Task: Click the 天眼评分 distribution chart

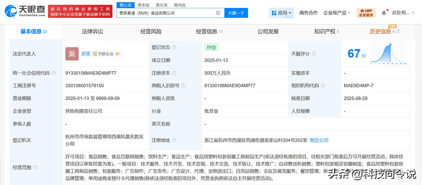Action: coord(389,54)
